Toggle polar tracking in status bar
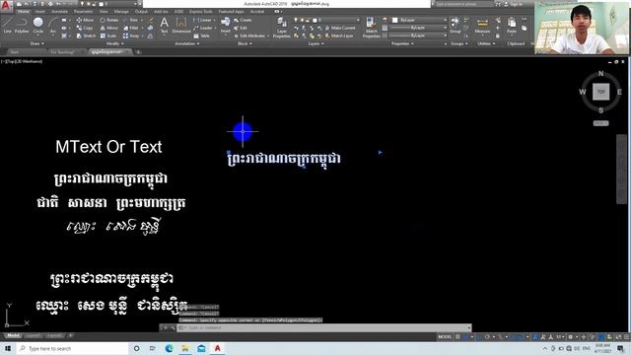This screenshot has height=355, width=631. [x=487, y=337]
